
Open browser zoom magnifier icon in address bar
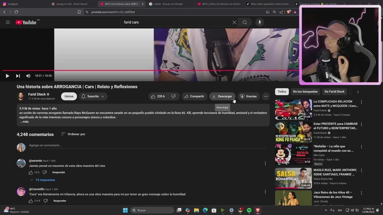tap(274, 12)
